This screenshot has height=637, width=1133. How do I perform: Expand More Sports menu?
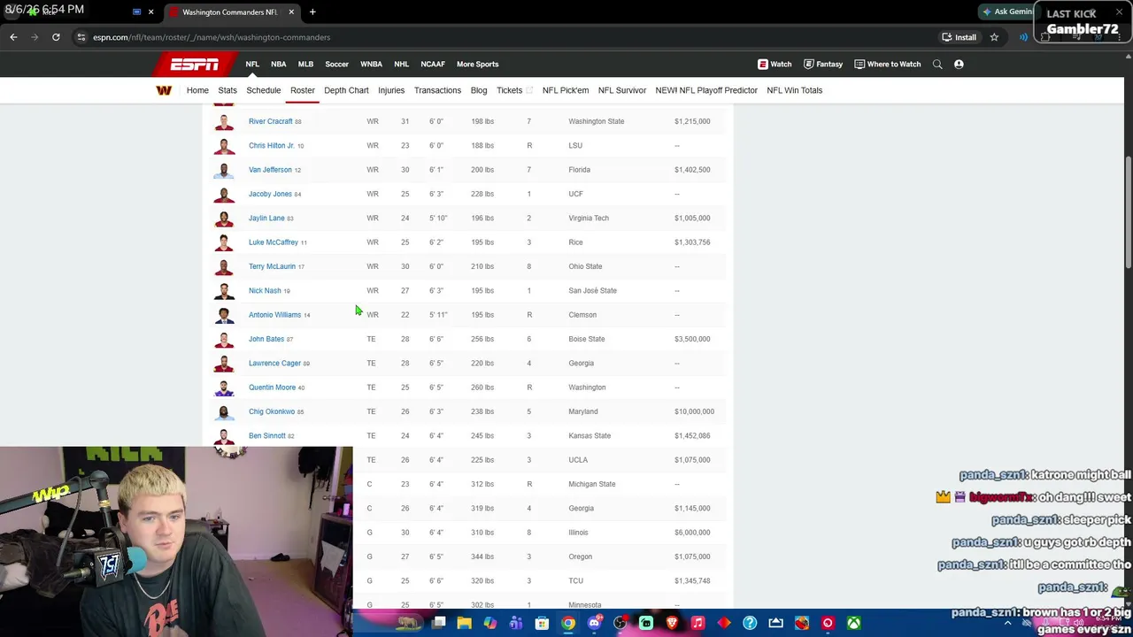477,64
